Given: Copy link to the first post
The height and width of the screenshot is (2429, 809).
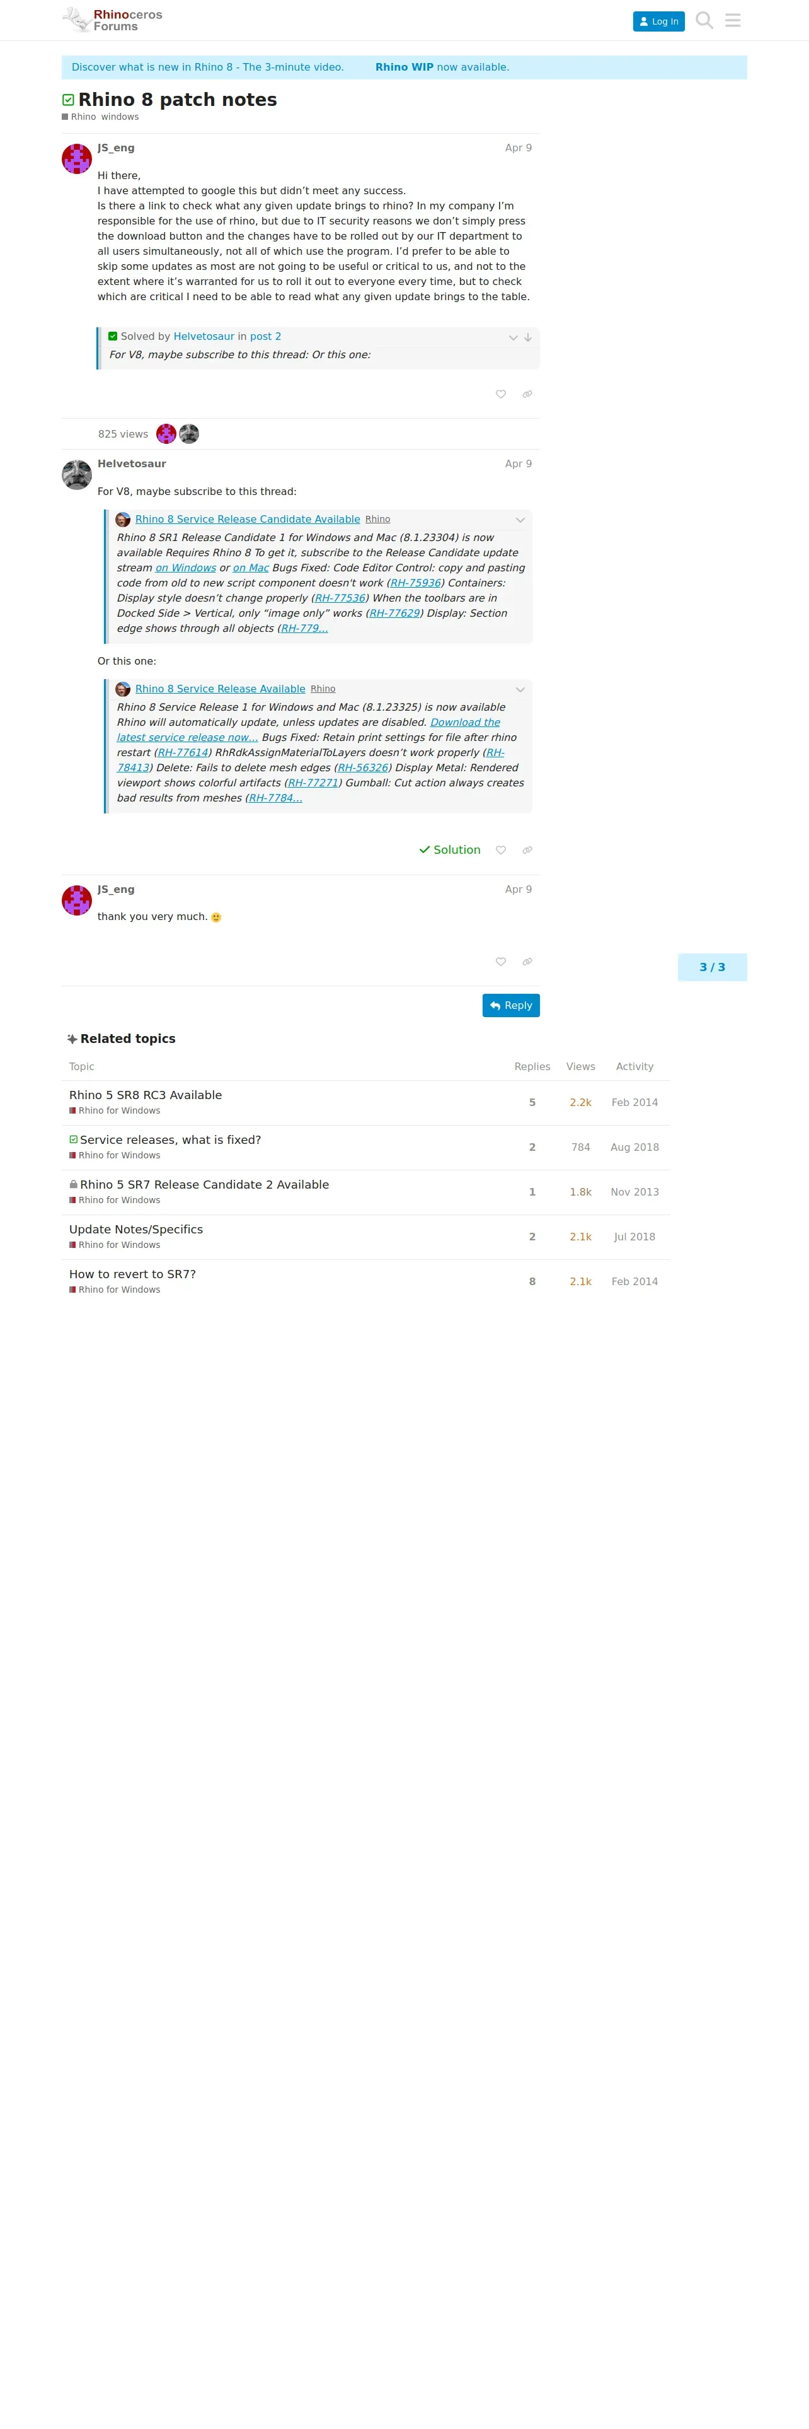Looking at the screenshot, I should (x=527, y=394).
